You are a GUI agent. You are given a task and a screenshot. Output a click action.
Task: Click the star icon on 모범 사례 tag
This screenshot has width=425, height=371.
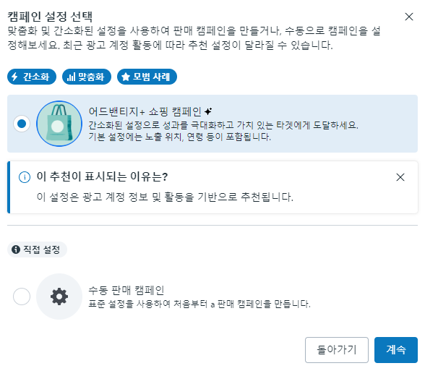(x=126, y=77)
